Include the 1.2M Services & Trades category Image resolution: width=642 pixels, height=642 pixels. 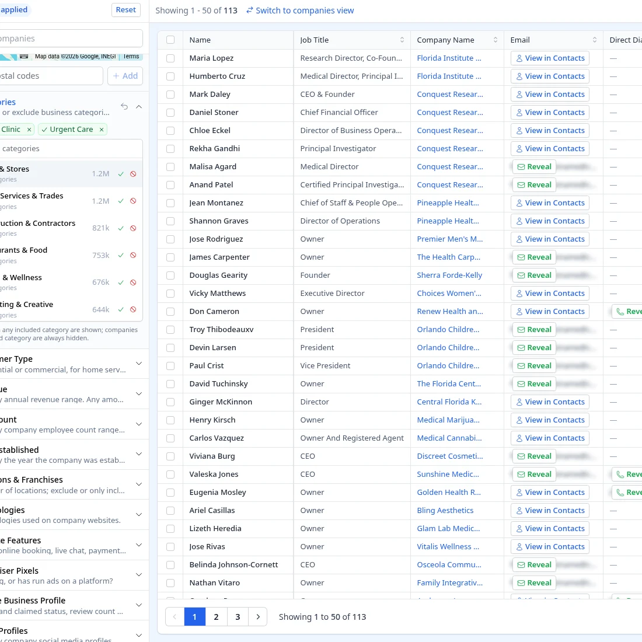[121, 201]
